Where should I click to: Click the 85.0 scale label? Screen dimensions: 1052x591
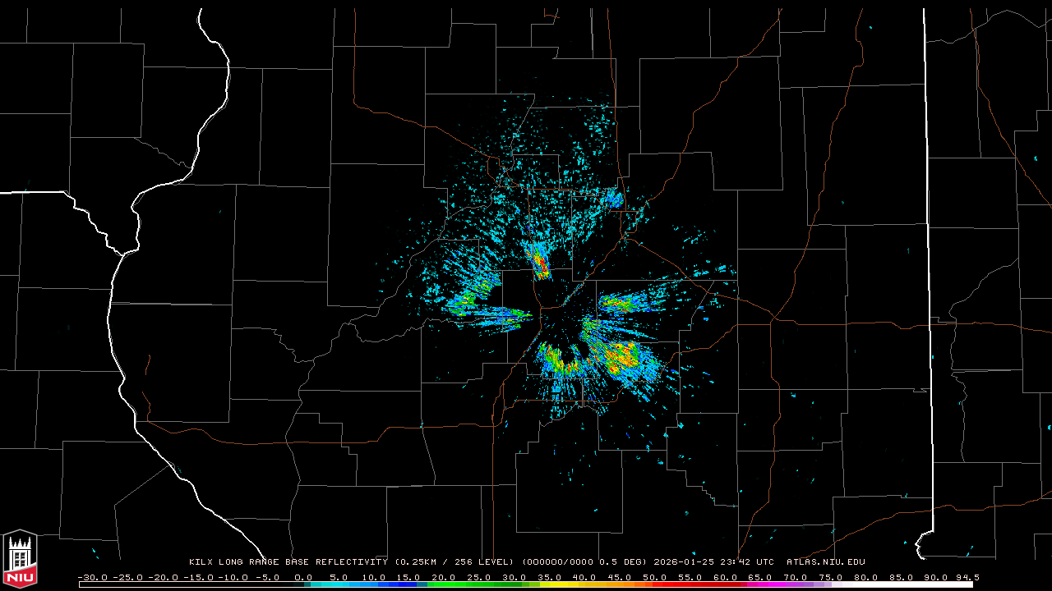point(902,577)
